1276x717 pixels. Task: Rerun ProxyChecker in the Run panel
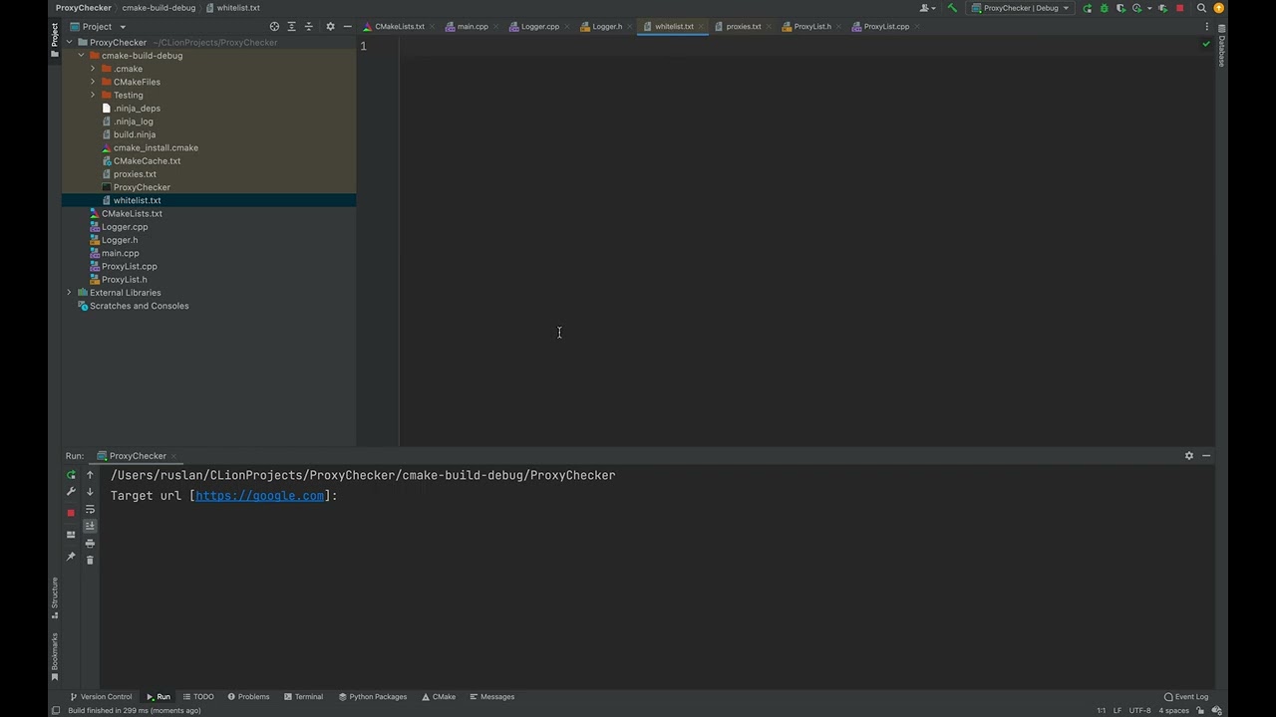tap(71, 475)
